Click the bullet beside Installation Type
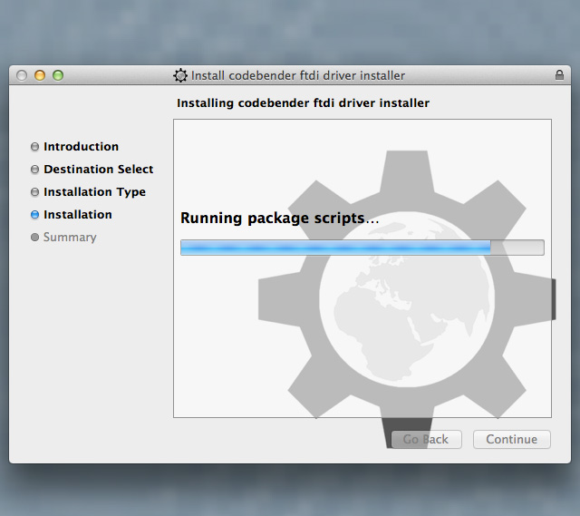 (x=35, y=192)
